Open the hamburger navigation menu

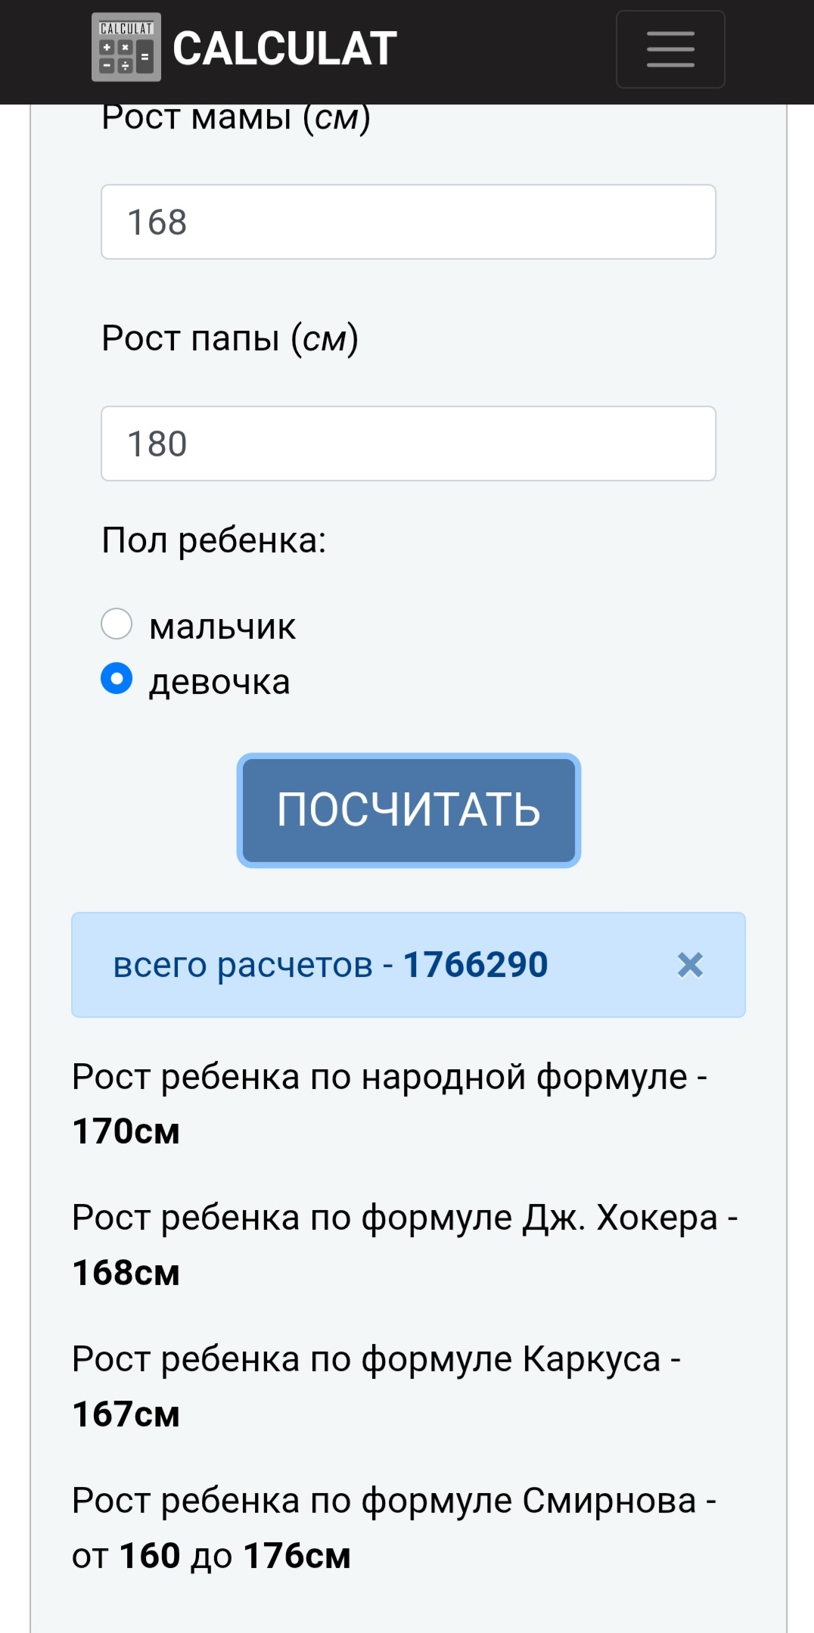(x=670, y=49)
